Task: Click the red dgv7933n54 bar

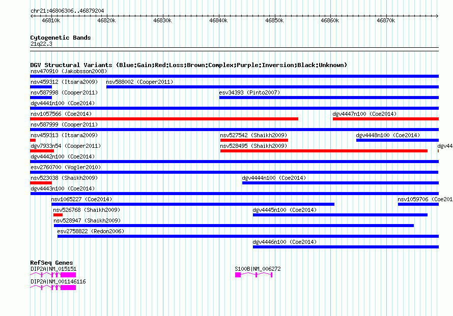Action: pos(42,151)
